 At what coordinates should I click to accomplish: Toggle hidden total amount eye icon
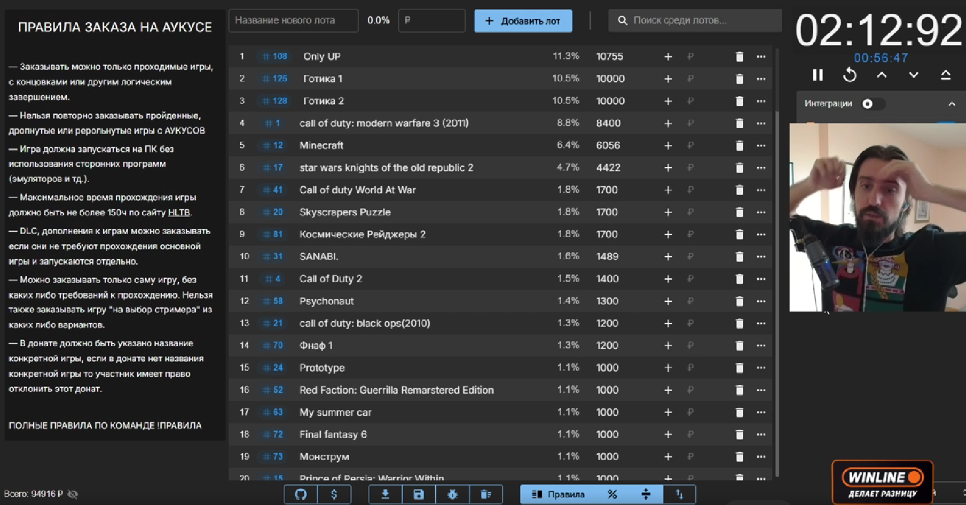coord(73,494)
